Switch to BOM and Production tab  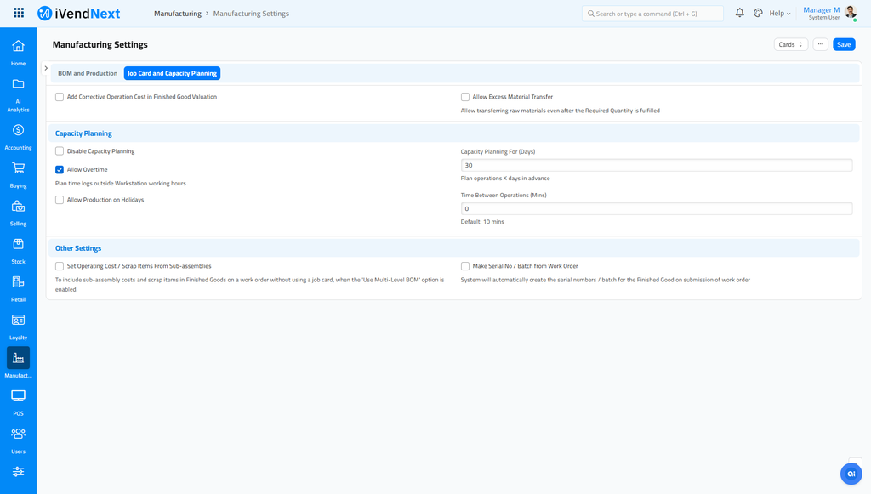[88, 73]
